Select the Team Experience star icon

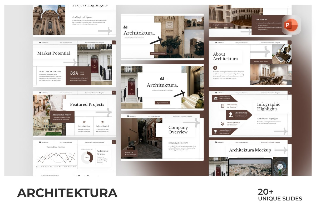[x=223, y=124]
